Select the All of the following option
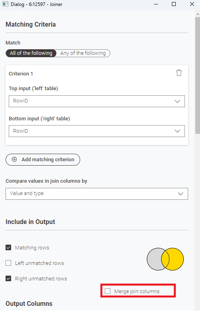 (31, 53)
